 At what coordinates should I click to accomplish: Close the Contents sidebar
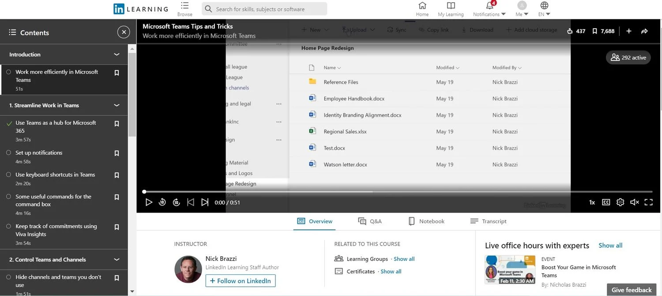[124, 32]
